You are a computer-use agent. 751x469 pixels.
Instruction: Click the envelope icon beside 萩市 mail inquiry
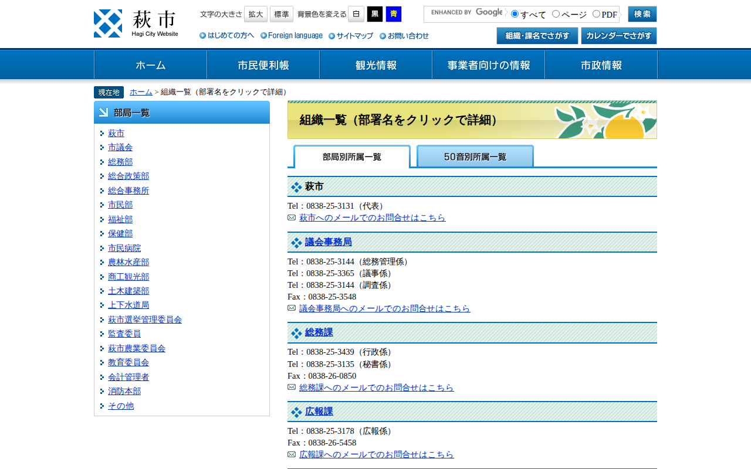(292, 217)
